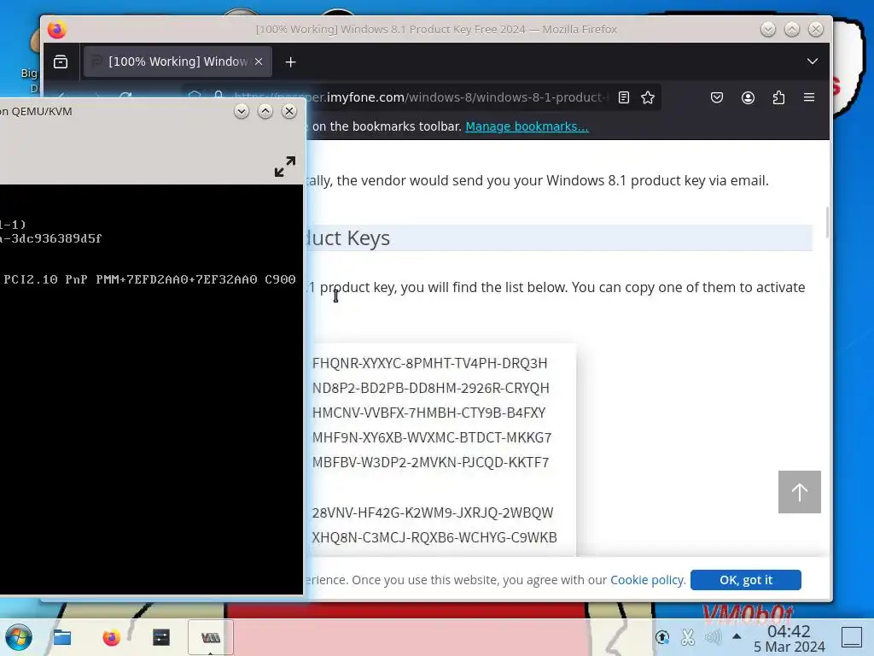The image size is (874, 656).
Task: Open the file manager taskbar icon
Action: coord(61,637)
